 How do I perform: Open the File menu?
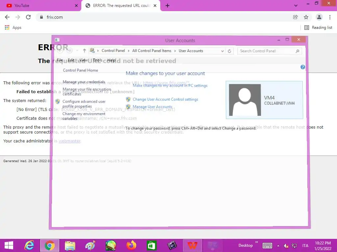pyautogui.click(x=60, y=60)
